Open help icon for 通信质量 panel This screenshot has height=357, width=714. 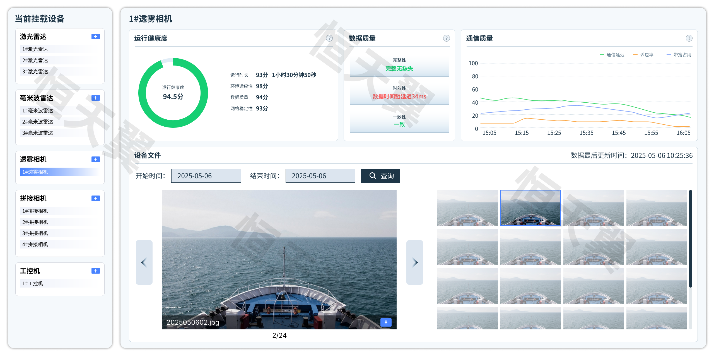coord(689,38)
